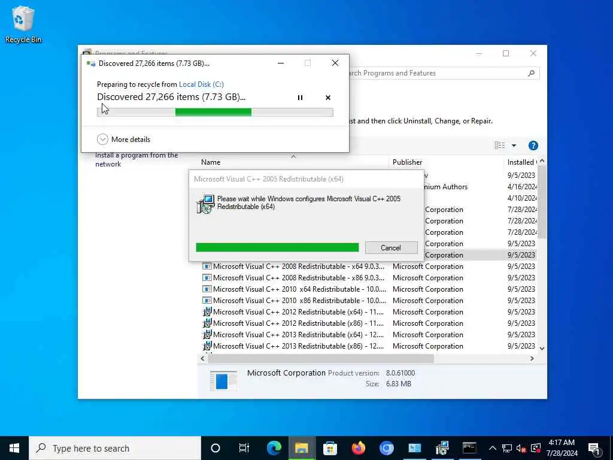The height and width of the screenshot is (460, 613).
Task: Click the horizontal scrollbar right arrow
Action: [532, 358]
